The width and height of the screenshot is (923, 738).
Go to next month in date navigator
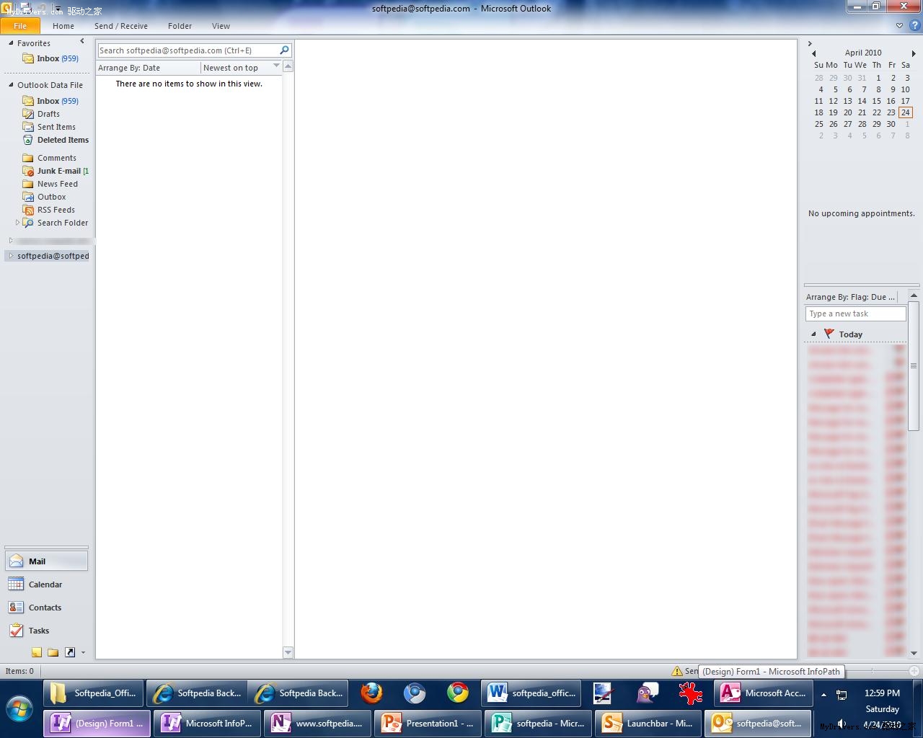(914, 53)
